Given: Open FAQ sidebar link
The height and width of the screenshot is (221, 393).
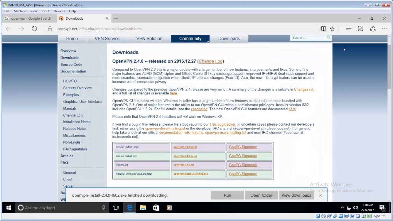Looking at the screenshot, I should point(64,163).
